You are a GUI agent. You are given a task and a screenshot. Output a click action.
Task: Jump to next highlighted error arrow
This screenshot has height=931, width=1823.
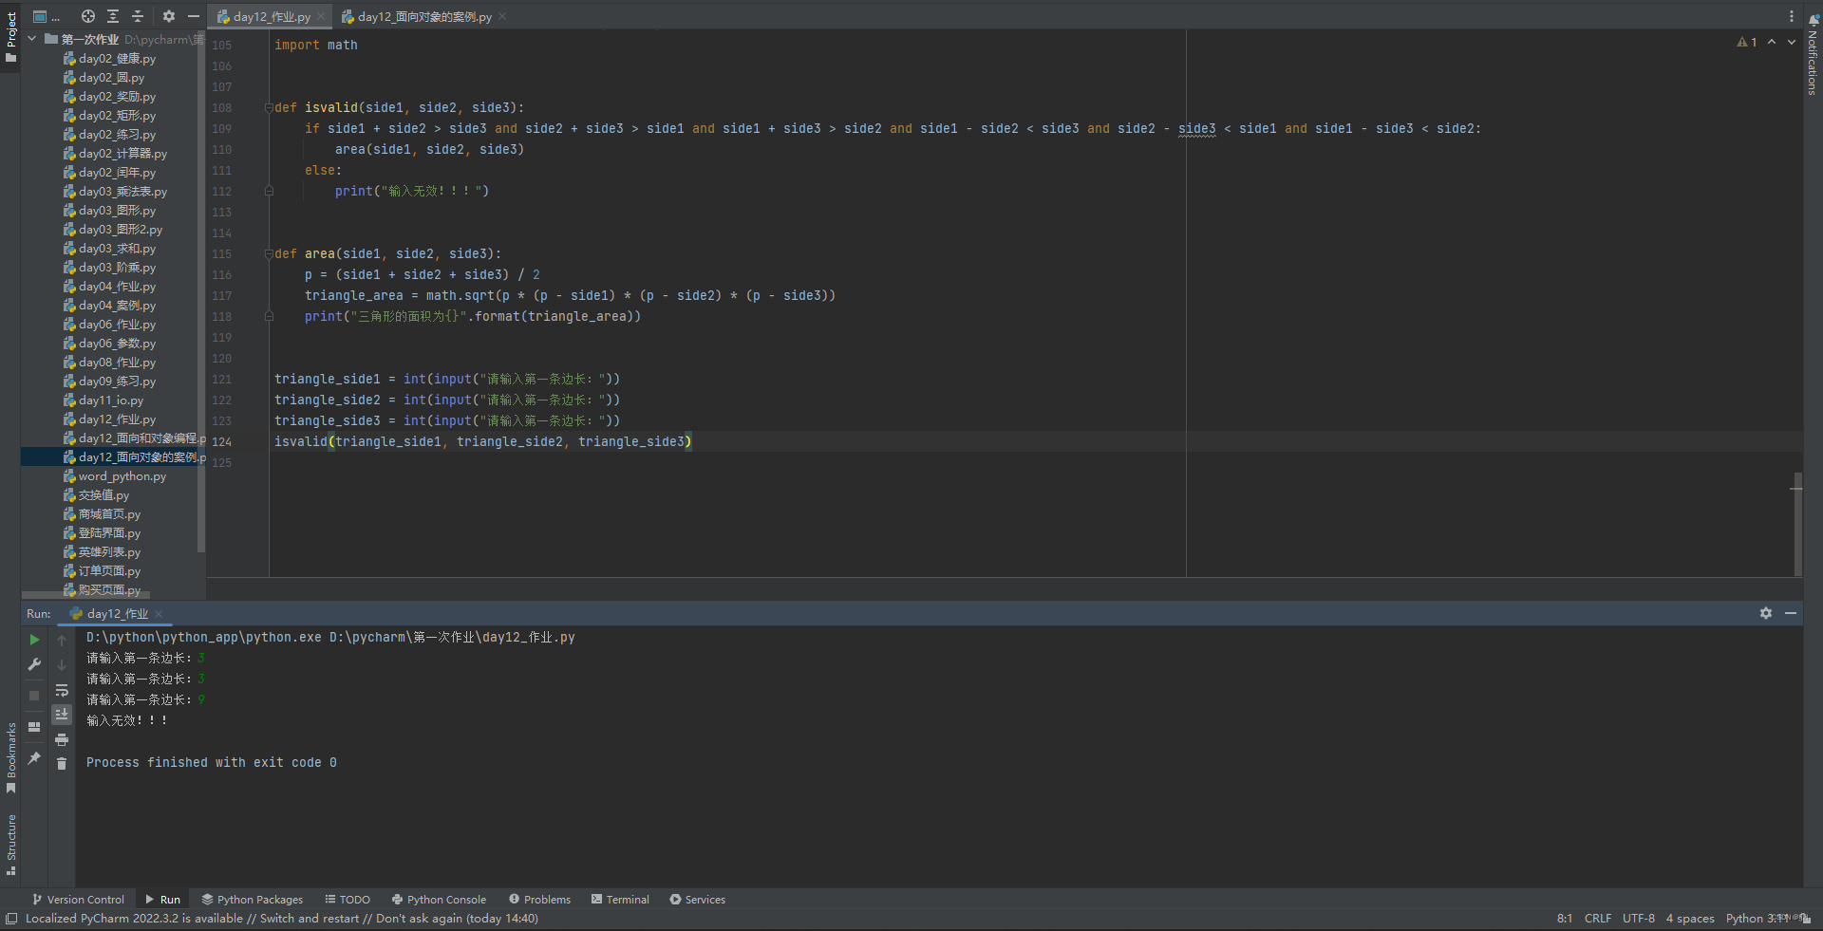click(1792, 42)
